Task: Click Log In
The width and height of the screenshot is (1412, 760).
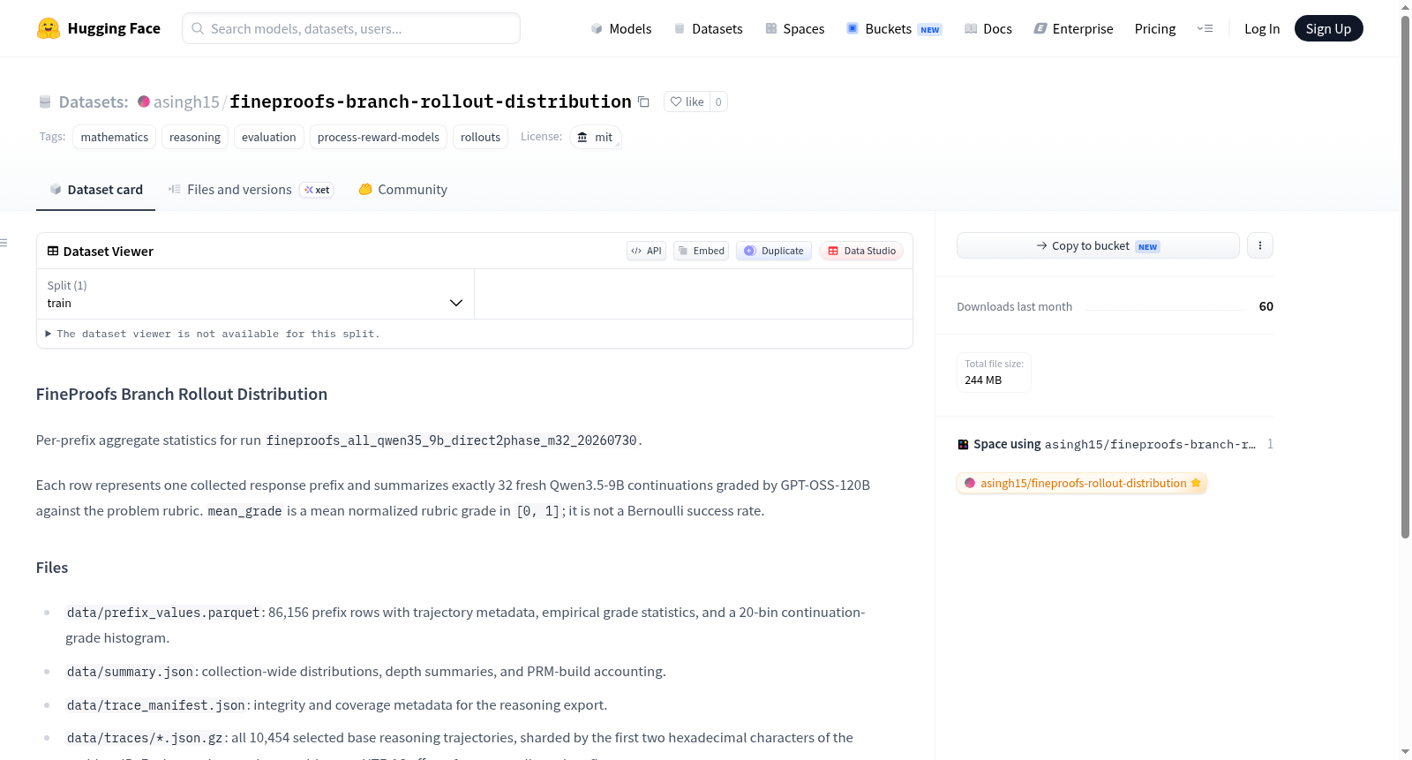Action: click(x=1262, y=28)
